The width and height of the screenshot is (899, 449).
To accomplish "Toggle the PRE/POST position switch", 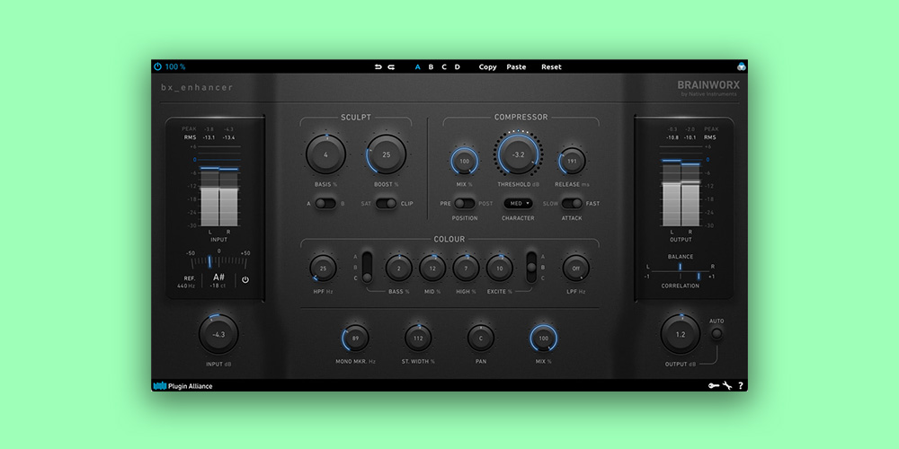I will click(465, 203).
